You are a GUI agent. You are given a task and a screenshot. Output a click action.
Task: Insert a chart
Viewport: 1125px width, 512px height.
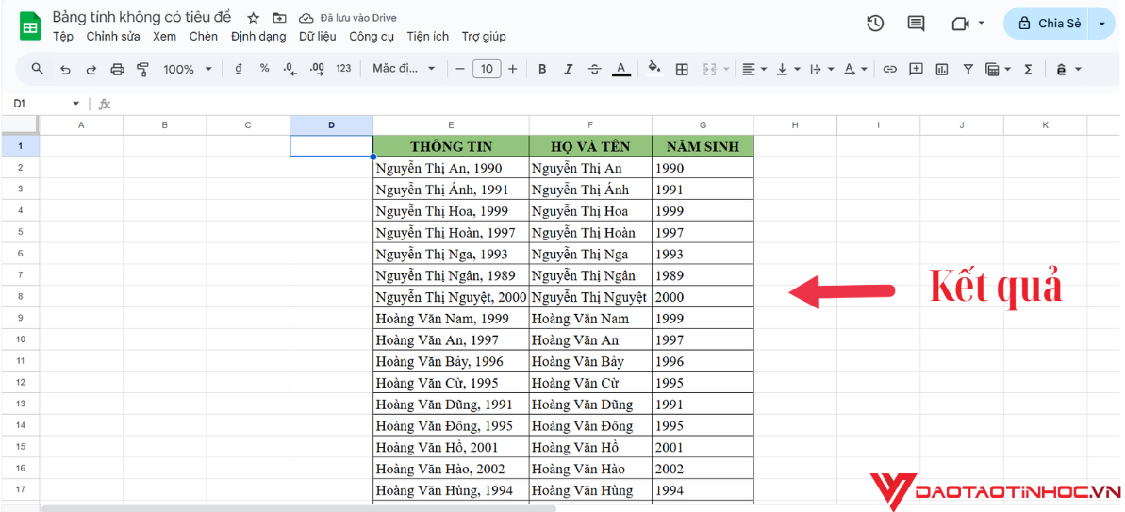click(x=942, y=69)
